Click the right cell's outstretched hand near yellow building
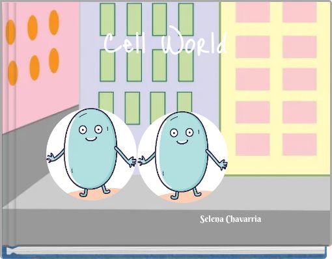The image size is (332, 259). tap(222, 164)
